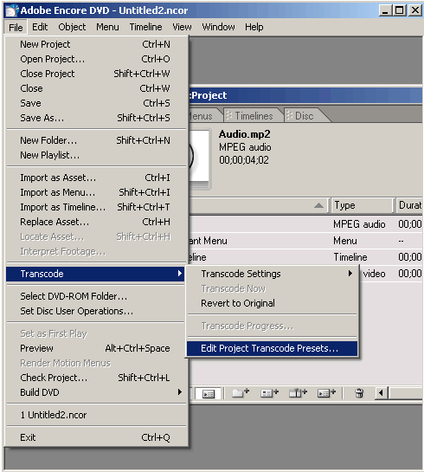424x472 pixels.
Task: Select Revert to Original
Action: (x=273, y=303)
